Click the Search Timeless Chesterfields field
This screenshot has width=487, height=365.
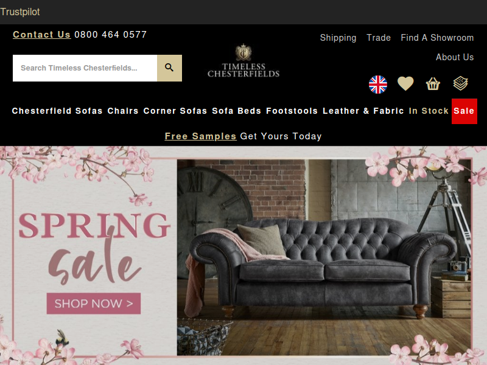click(x=85, y=68)
